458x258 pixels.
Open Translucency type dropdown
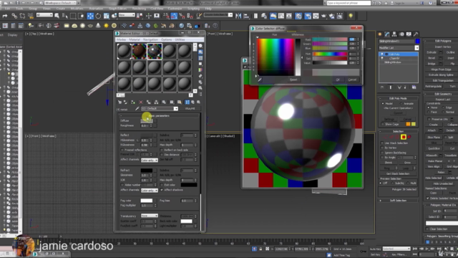pos(150,216)
